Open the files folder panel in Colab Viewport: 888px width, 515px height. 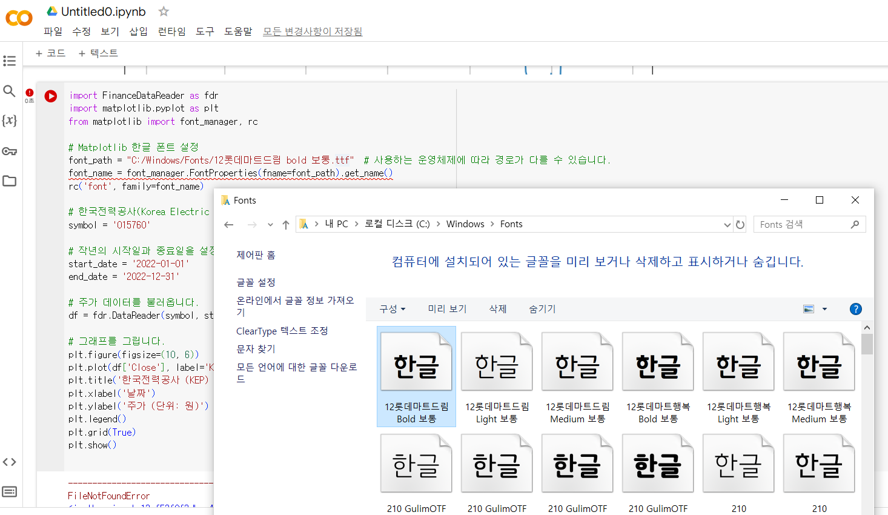tap(9, 181)
